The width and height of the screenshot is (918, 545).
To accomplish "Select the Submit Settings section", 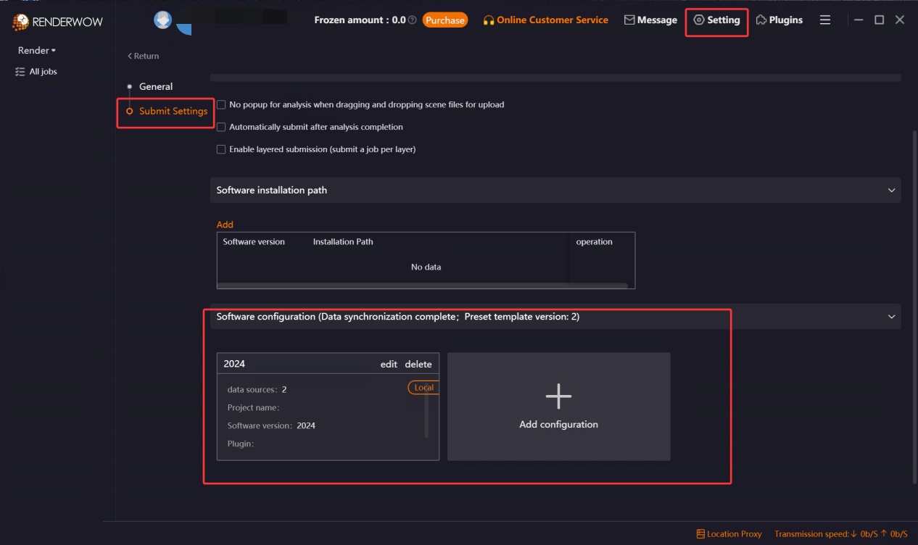I will (173, 111).
